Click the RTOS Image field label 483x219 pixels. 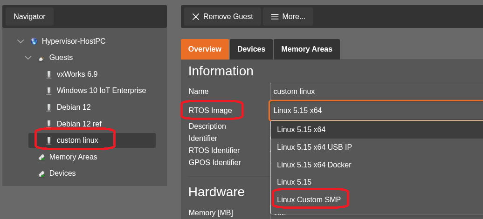210,110
